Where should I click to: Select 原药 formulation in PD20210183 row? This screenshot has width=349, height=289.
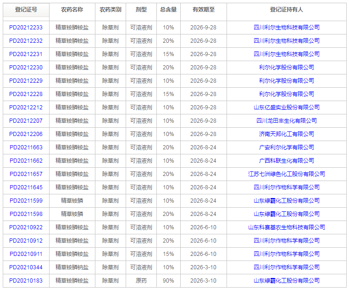coord(141,281)
